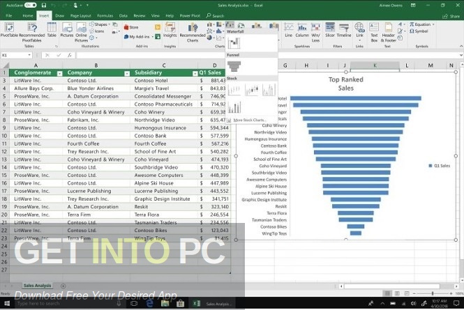The height and width of the screenshot is (310, 464).
Task: Select the Waterfall chart thumbnail
Action: point(234,43)
